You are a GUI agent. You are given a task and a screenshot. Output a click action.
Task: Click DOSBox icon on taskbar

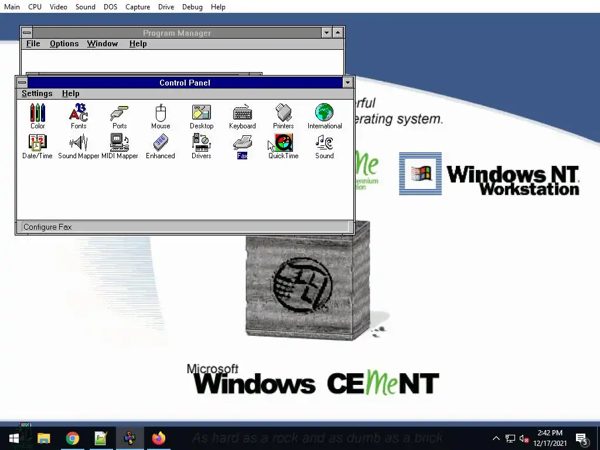[x=130, y=438]
